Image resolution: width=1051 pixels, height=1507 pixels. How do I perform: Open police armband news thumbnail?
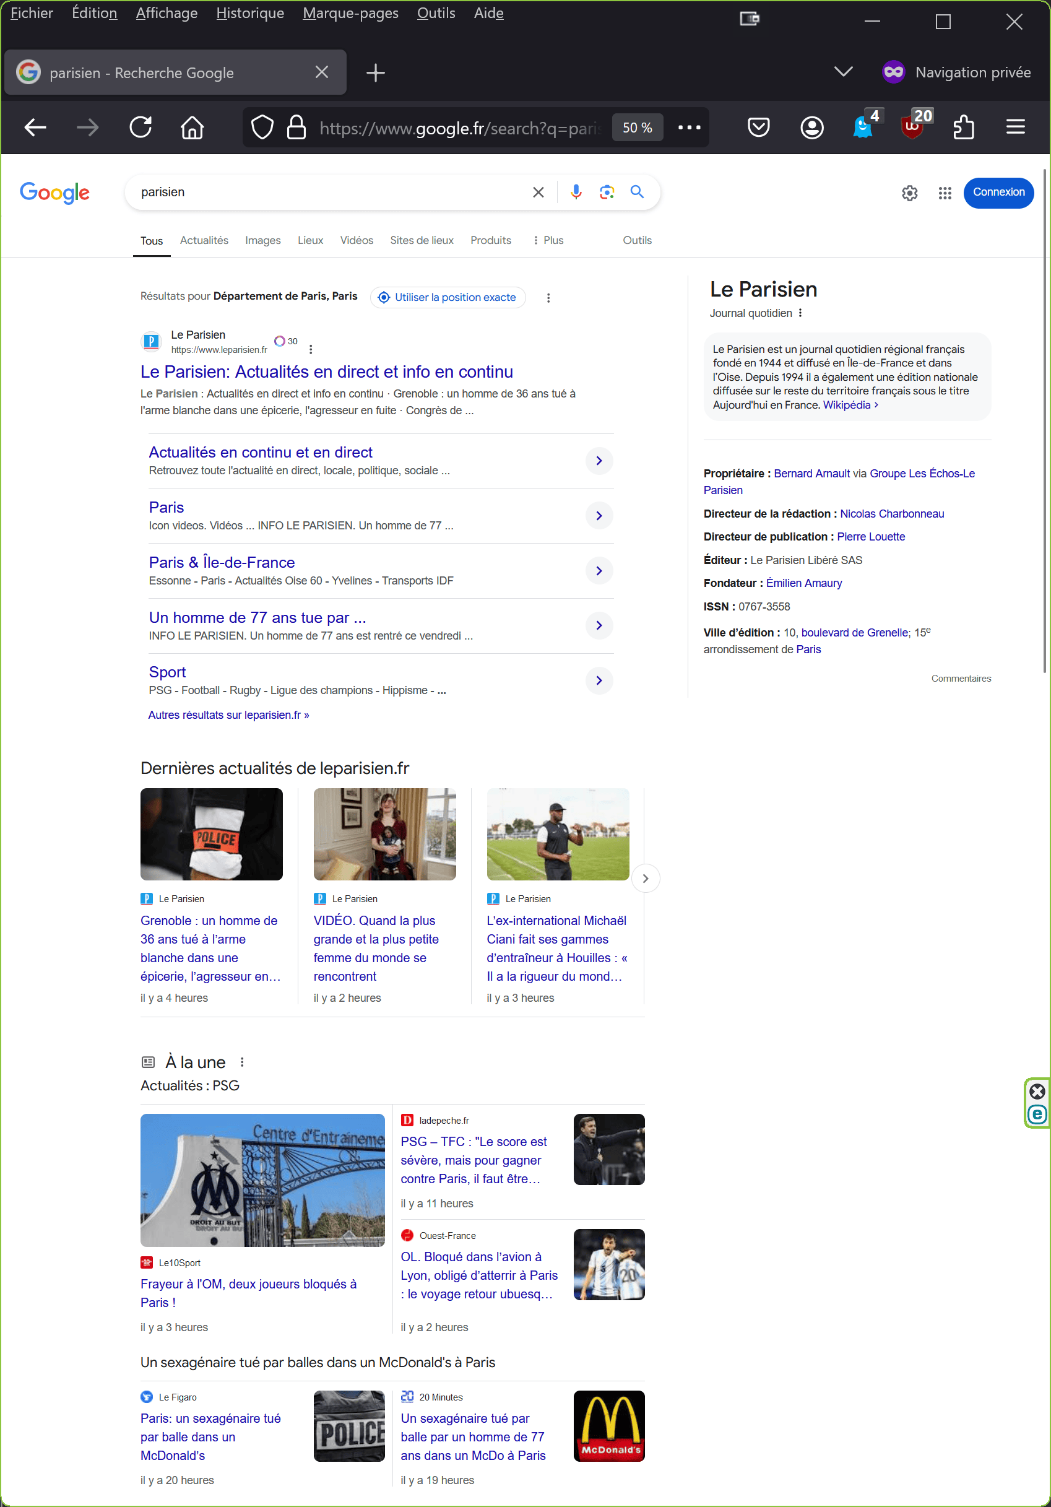pyautogui.click(x=211, y=834)
